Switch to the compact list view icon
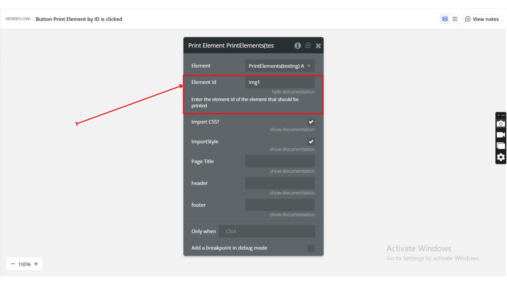Screen dimensions: 507x285 pyautogui.click(x=455, y=19)
